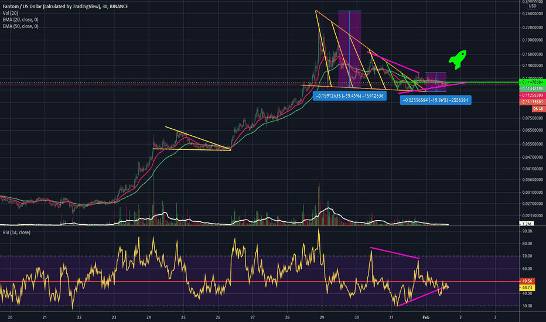Click the 1.2M volume axis label
546x322 pixels.
pyautogui.click(x=527, y=224)
